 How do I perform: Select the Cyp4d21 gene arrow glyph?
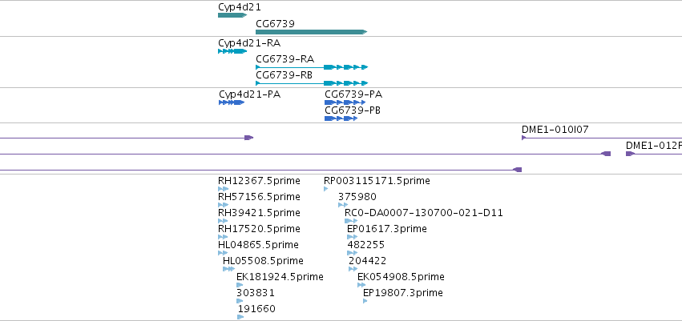click(232, 15)
